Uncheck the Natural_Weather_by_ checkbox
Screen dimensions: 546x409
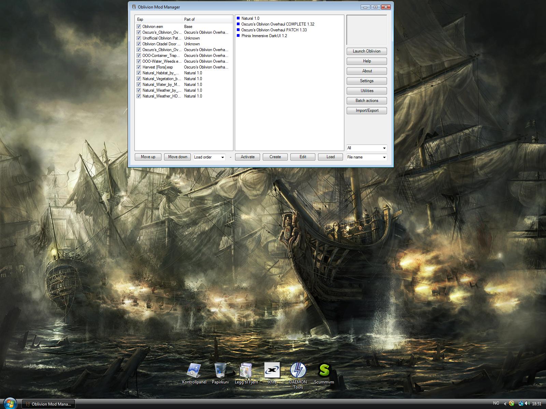[x=139, y=90]
